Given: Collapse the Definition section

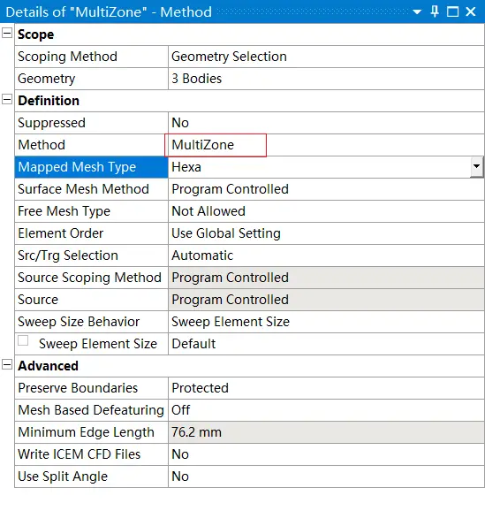Looking at the screenshot, I should pos(7,99).
